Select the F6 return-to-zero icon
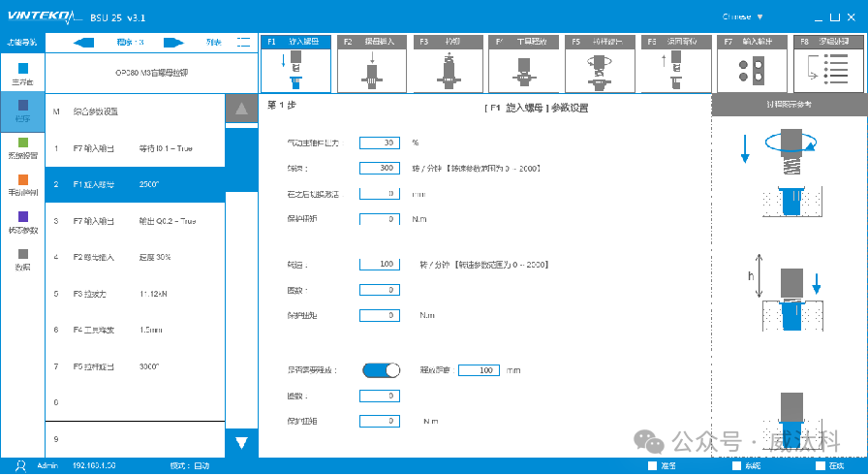The width and height of the screenshot is (868, 476). [676, 64]
